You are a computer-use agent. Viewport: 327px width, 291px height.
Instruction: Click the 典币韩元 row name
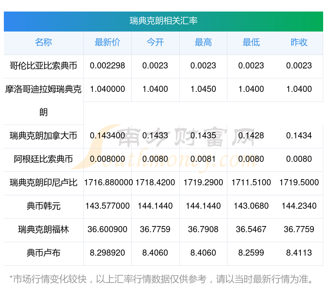[x=43, y=206]
